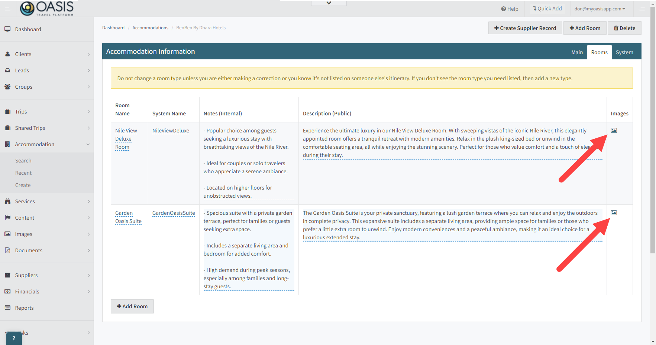Switch to the Main tab
656x345 pixels.
coord(577,52)
